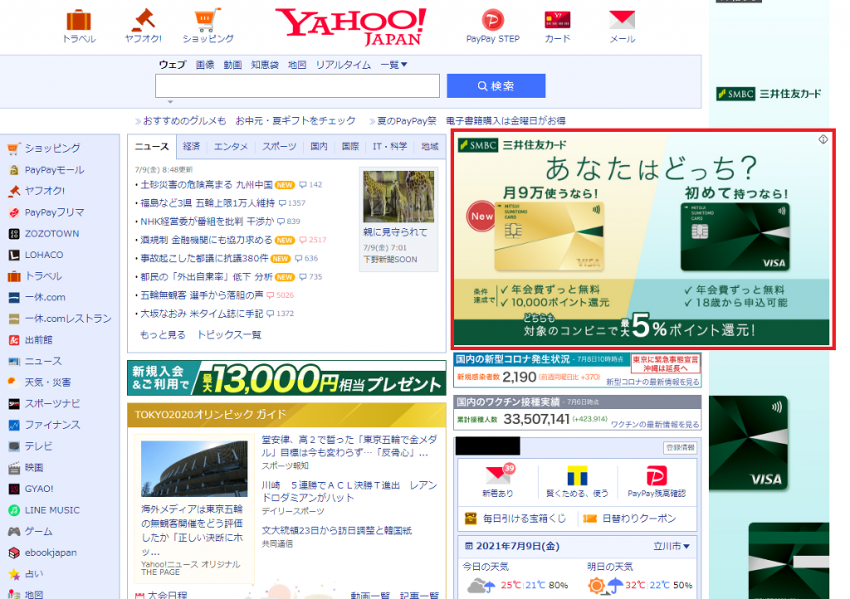Image resolution: width=850 pixels, height=599 pixels.
Task: Switch to the IT・科学 news tab
Action: (x=390, y=146)
